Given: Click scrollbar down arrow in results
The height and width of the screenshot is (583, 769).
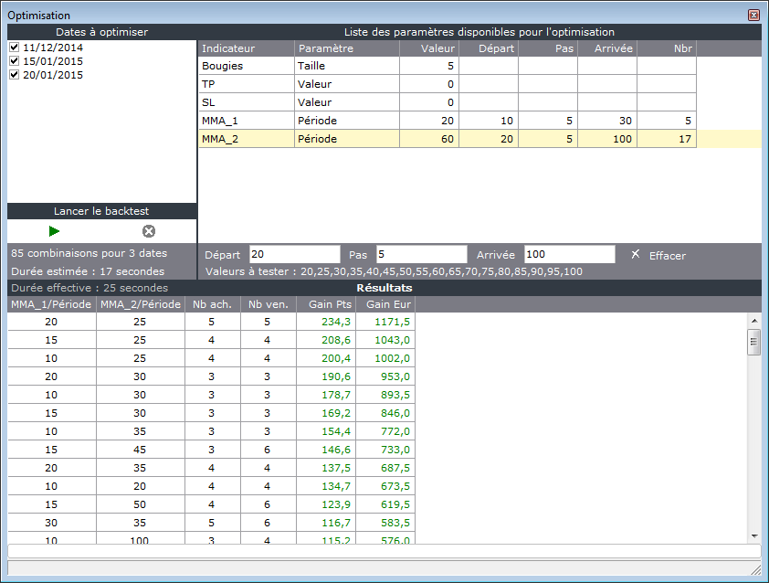Looking at the screenshot, I should (x=754, y=535).
